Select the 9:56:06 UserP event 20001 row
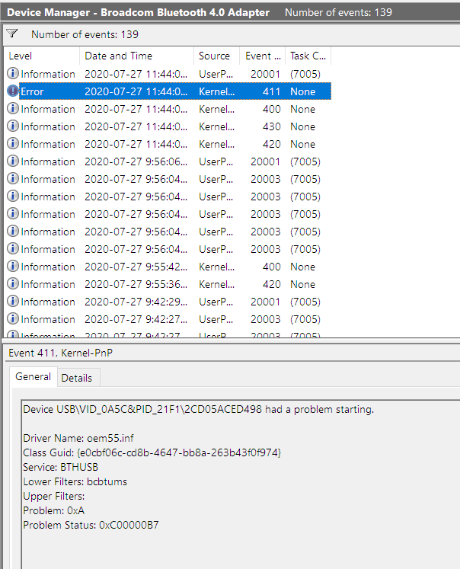Screen dimensions: 460x569 (x=168, y=161)
